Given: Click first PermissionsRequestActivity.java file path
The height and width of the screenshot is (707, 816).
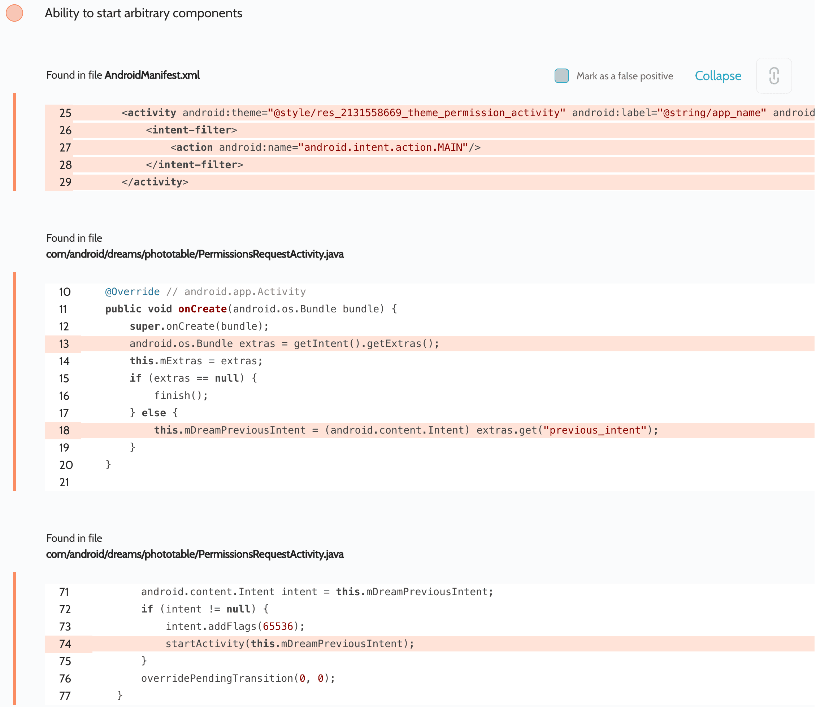Looking at the screenshot, I should (195, 254).
